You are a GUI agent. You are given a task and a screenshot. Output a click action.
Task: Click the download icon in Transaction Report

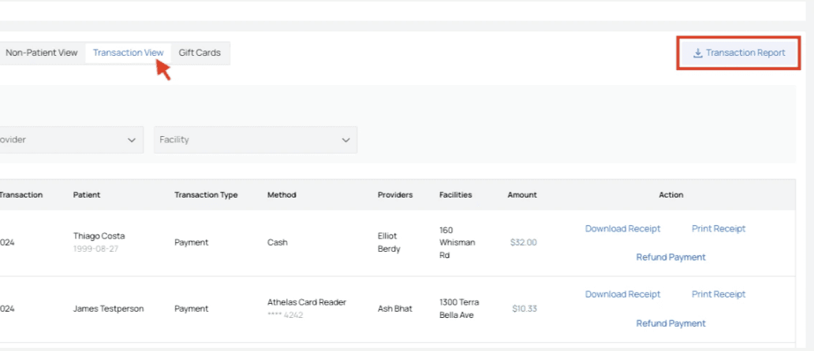point(697,54)
